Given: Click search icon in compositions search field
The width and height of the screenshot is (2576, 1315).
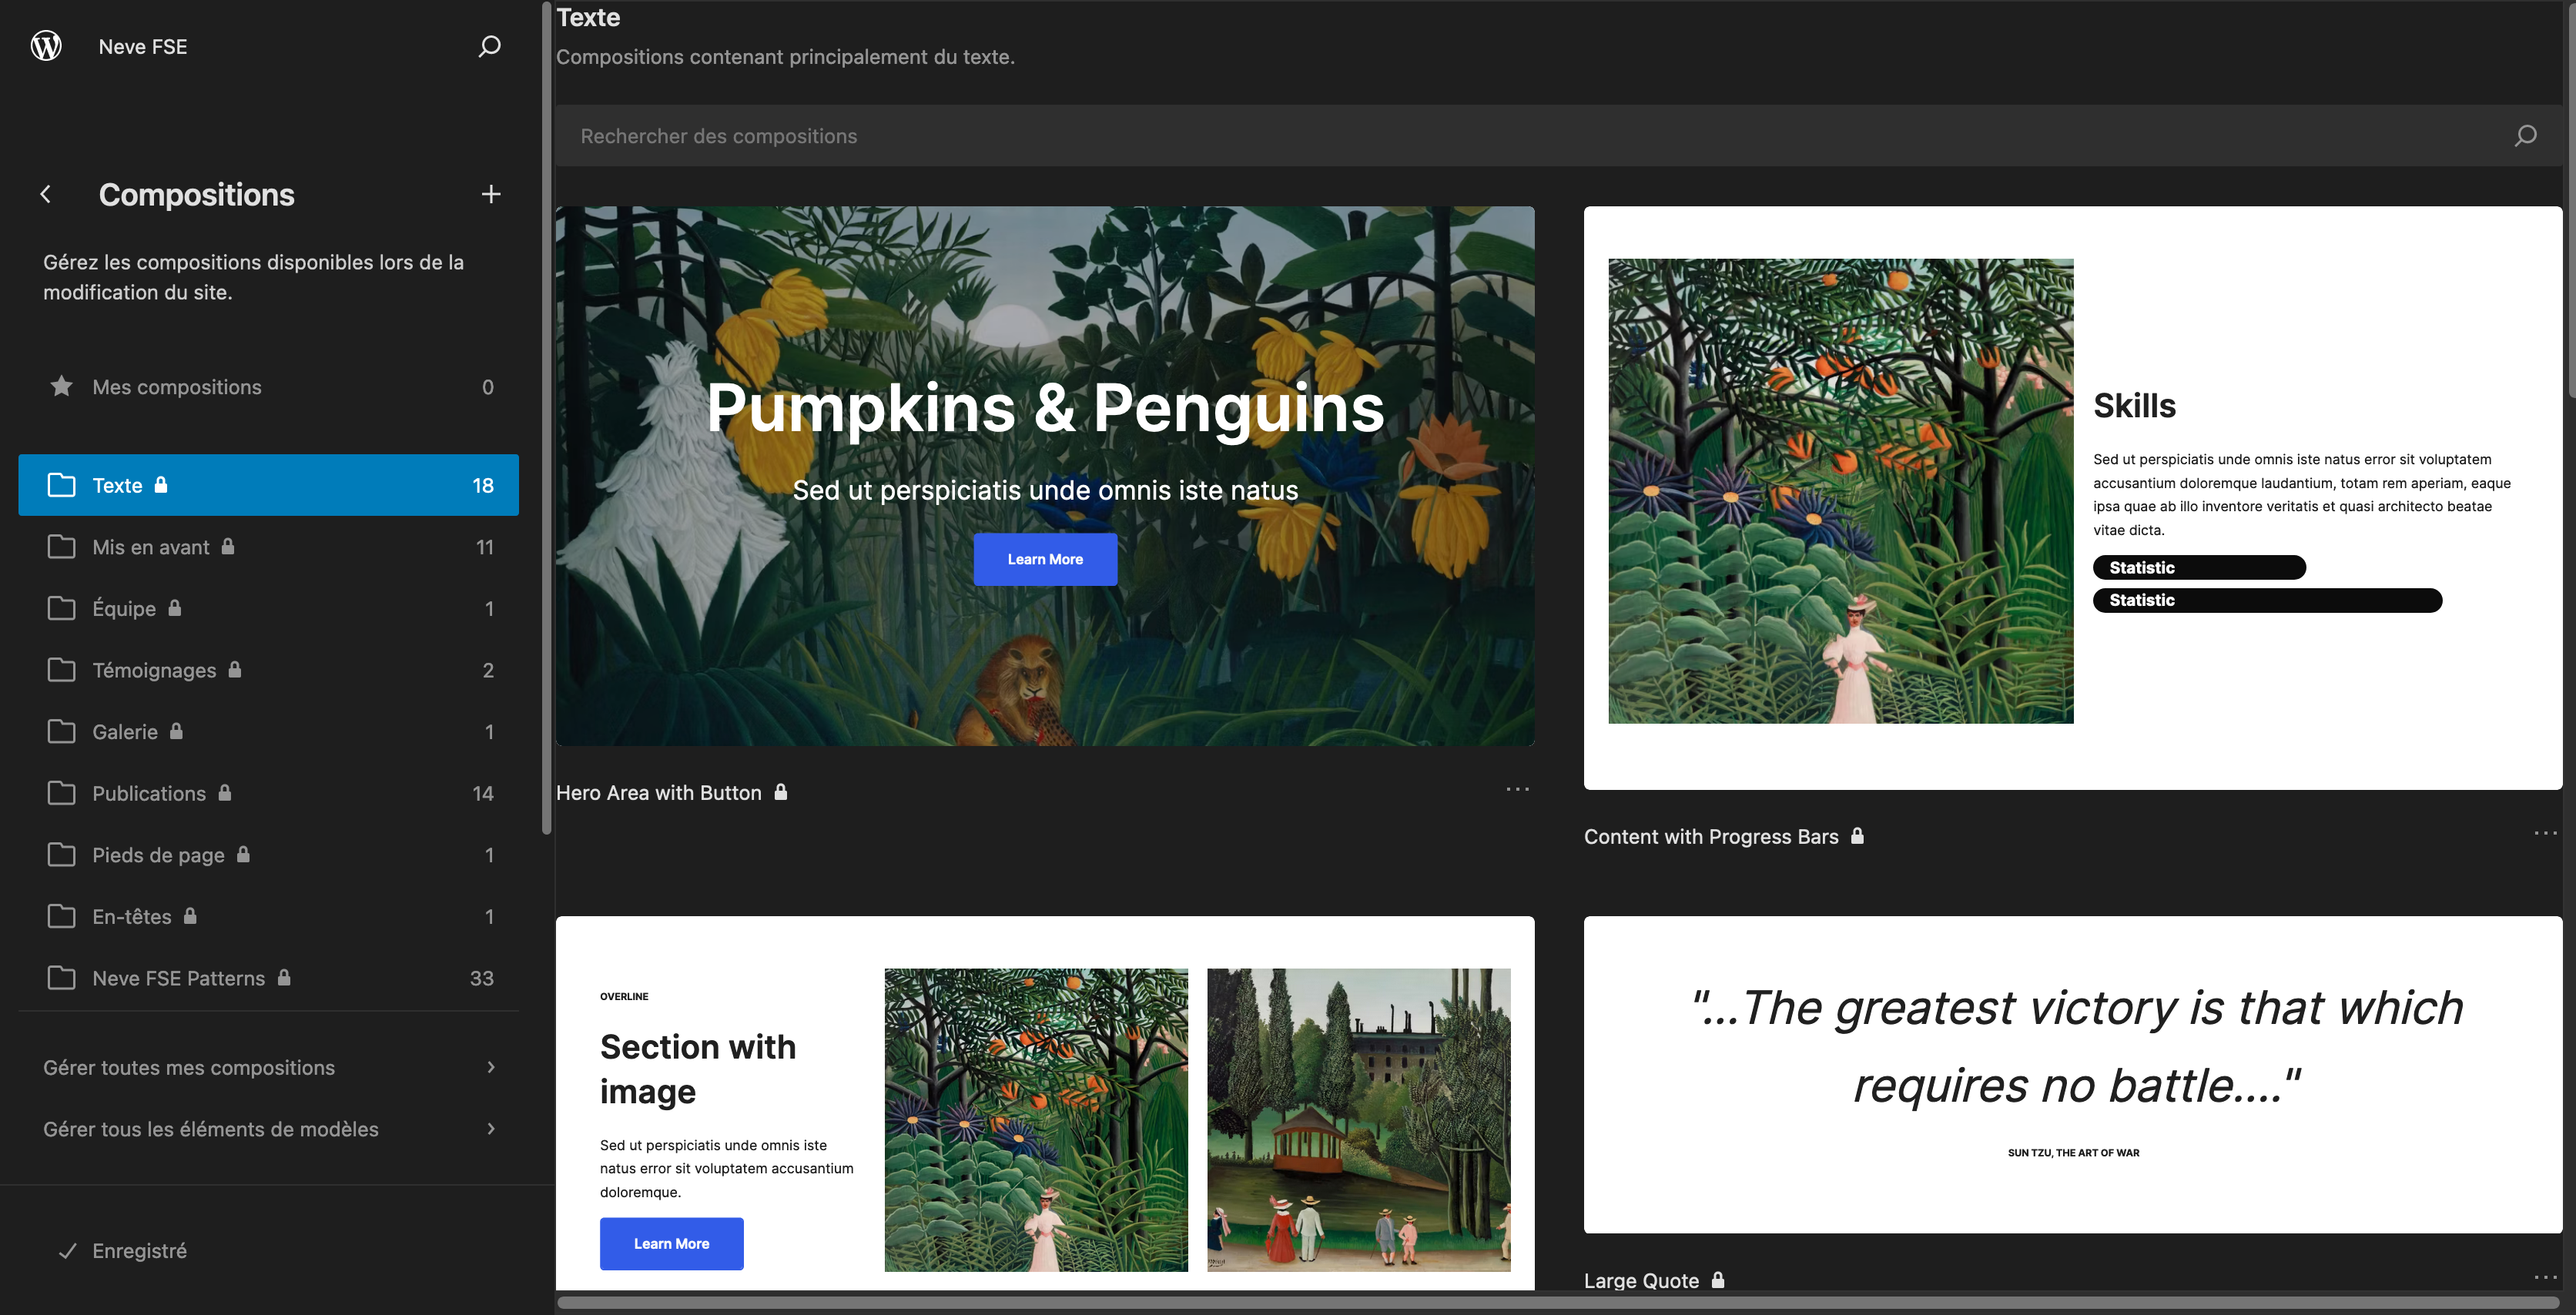Looking at the screenshot, I should tap(2525, 136).
